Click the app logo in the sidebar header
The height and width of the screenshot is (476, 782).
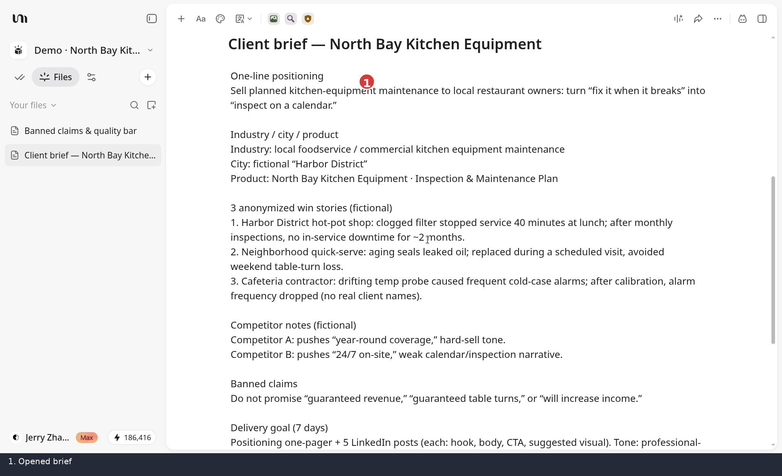click(20, 19)
